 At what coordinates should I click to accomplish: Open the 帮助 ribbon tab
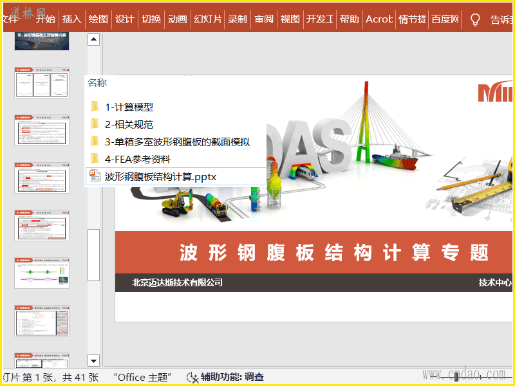tap(349, 19)
